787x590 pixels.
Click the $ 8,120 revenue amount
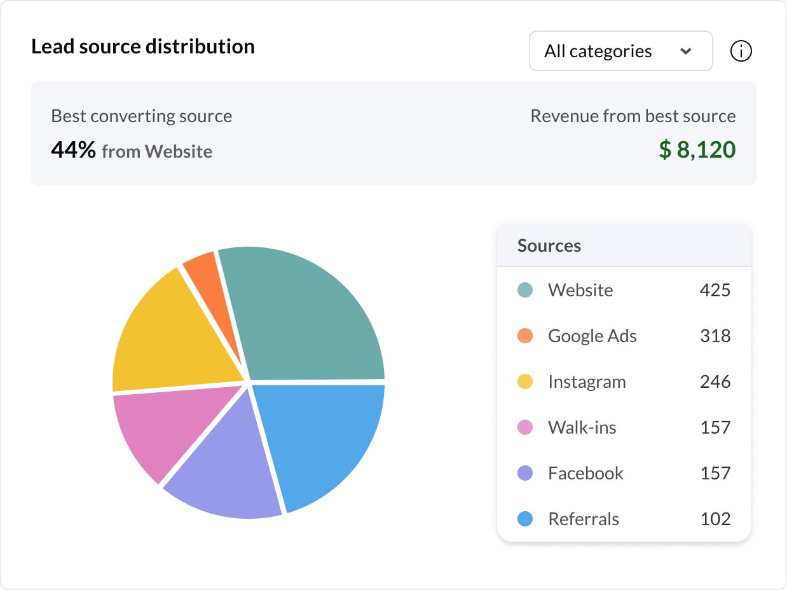click(697, 149)
